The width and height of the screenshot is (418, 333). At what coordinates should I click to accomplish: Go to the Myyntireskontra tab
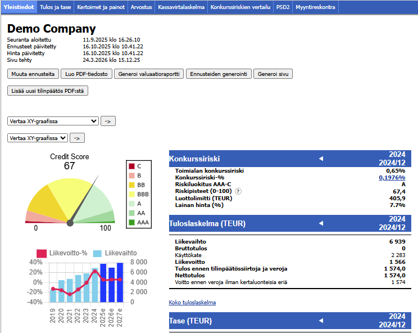(331, 7)
